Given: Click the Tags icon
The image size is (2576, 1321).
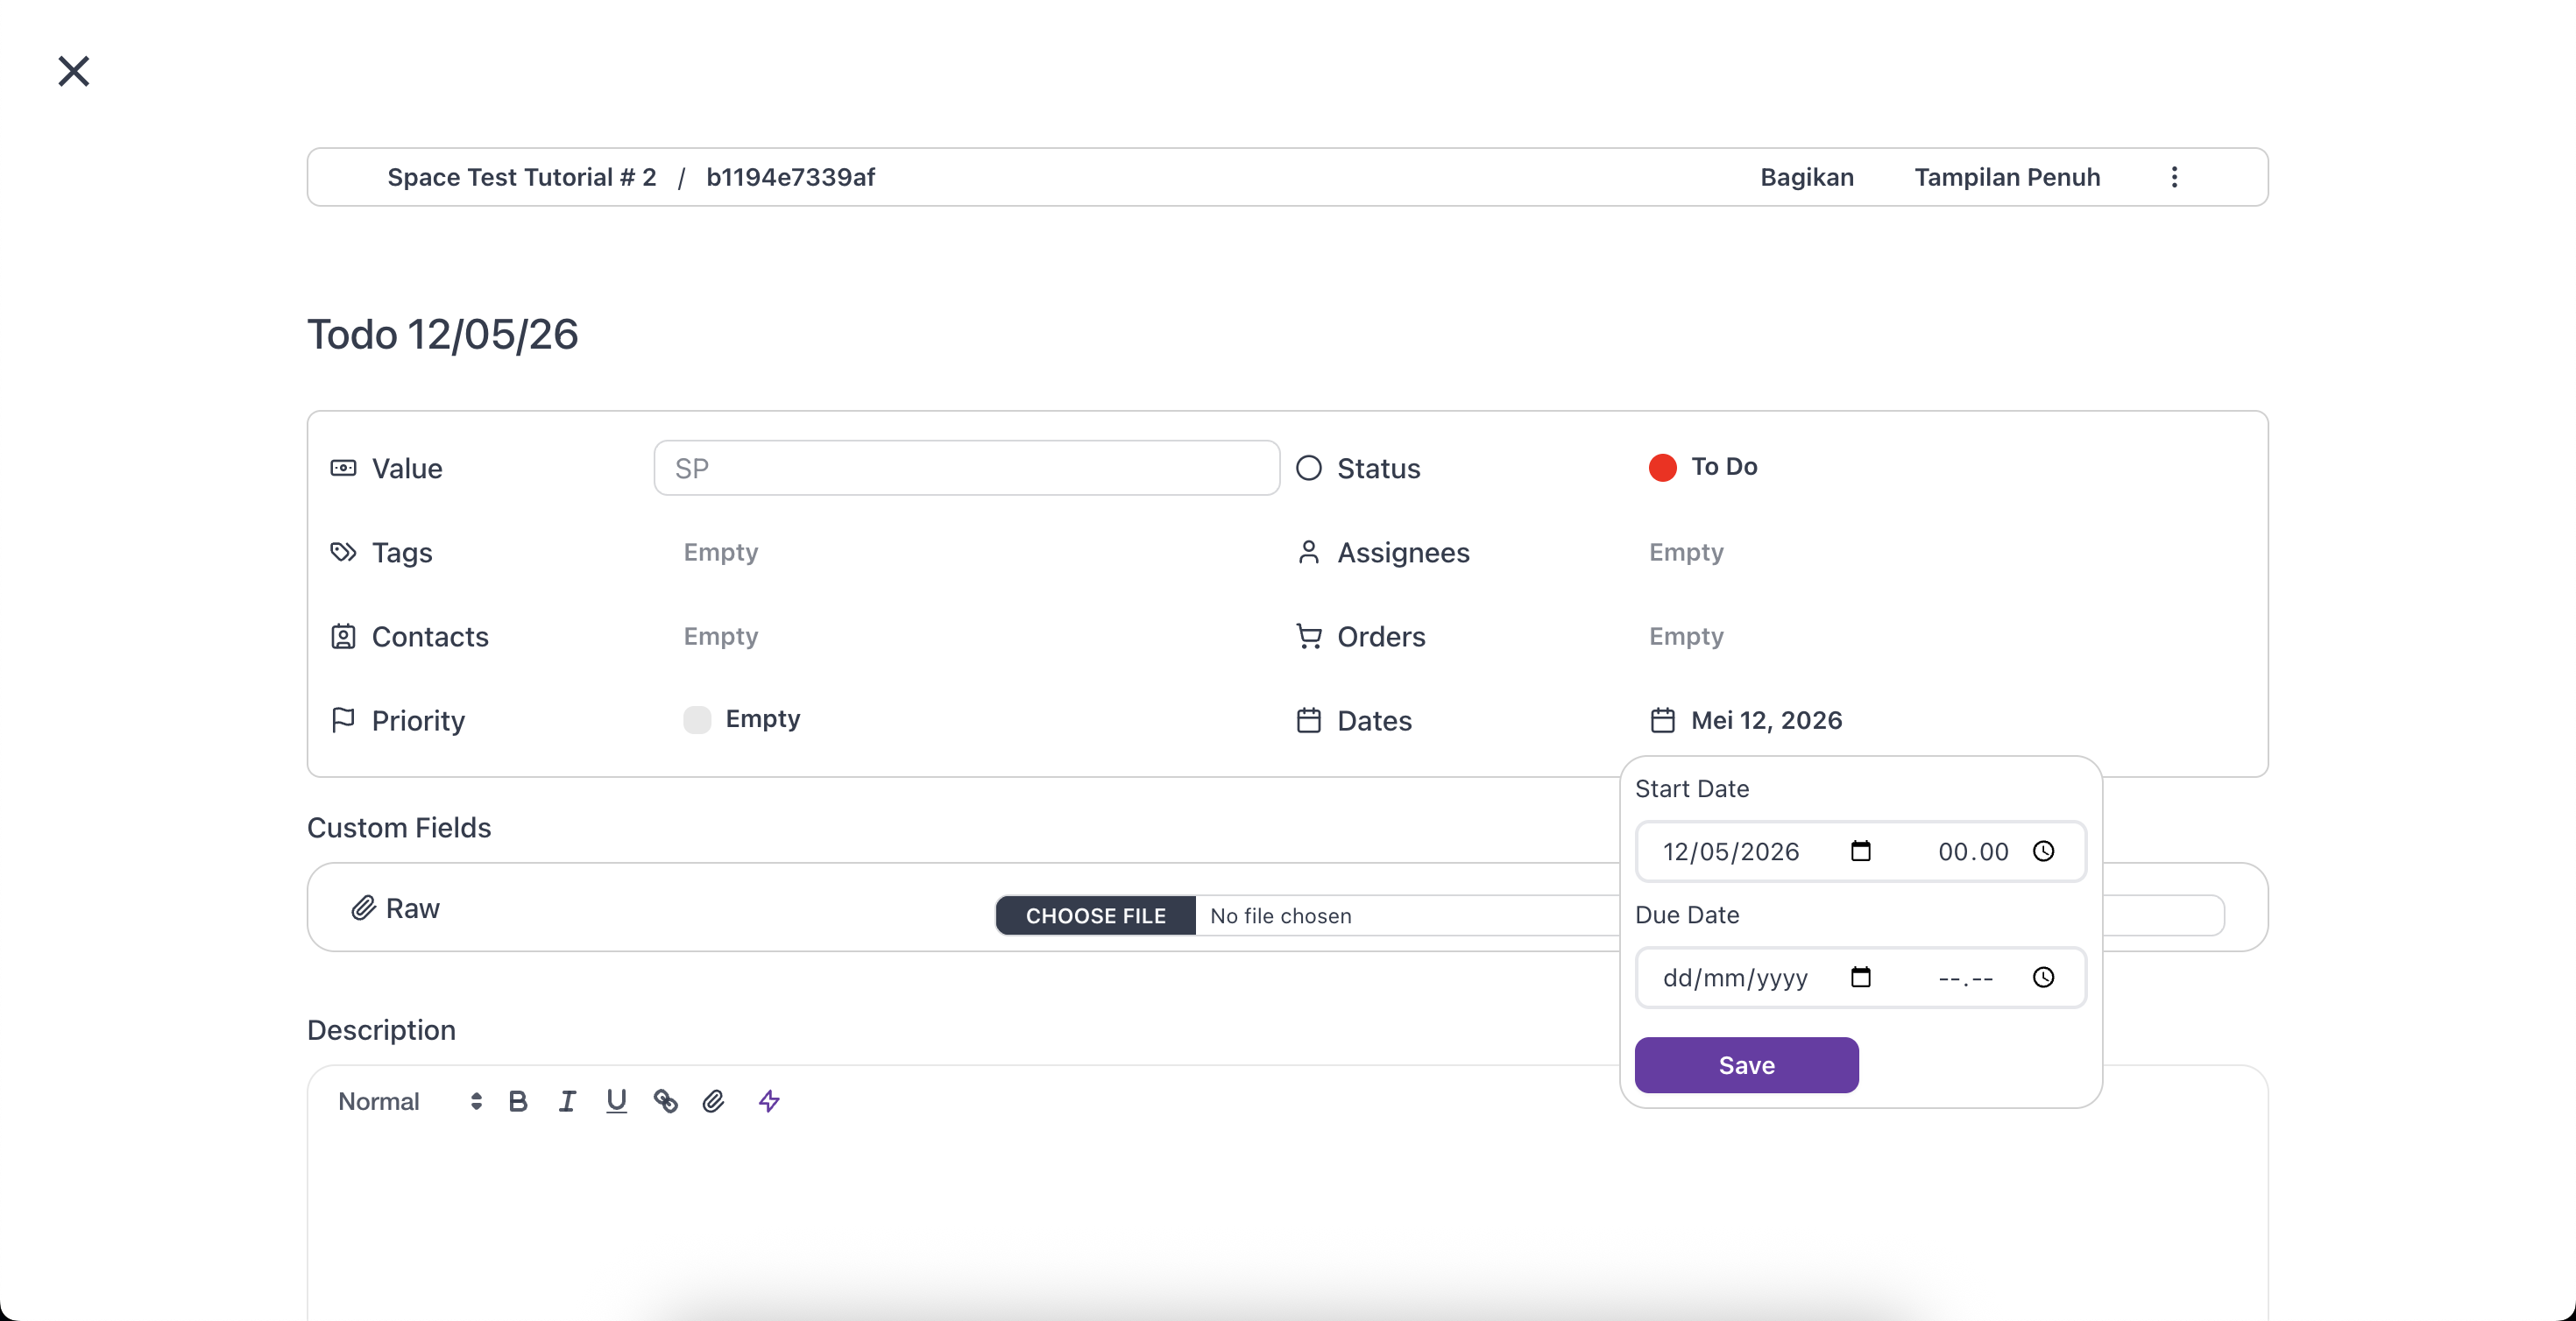Looking at the screenshot, I should click(x=343, y=552).
